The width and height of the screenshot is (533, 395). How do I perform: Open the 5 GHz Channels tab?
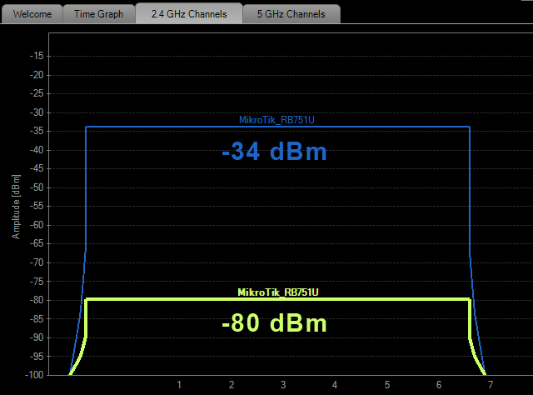pos(291,14)
